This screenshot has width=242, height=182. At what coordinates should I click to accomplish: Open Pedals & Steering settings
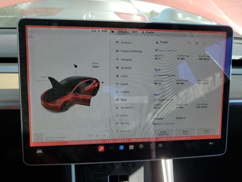pos(129,51)
